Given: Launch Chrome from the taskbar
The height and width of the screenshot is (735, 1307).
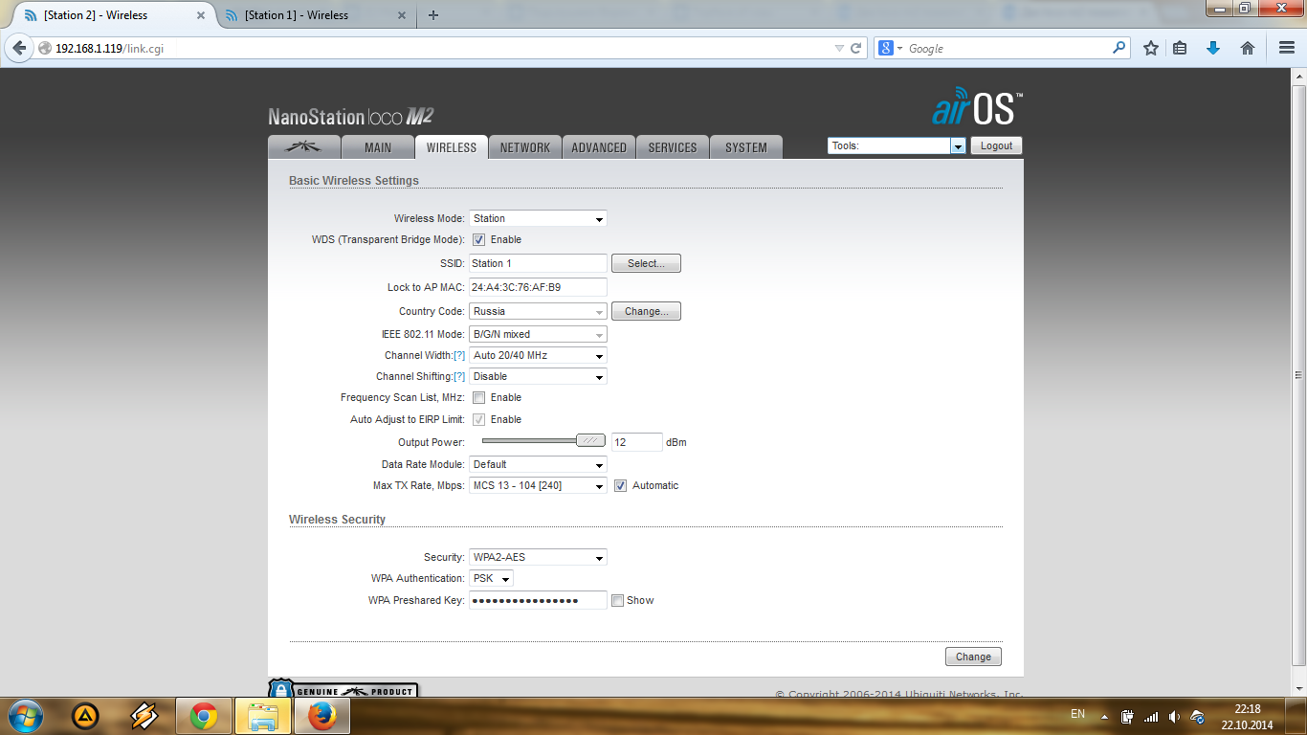Looking at the screenshot, I should click(x=204, y=716).
